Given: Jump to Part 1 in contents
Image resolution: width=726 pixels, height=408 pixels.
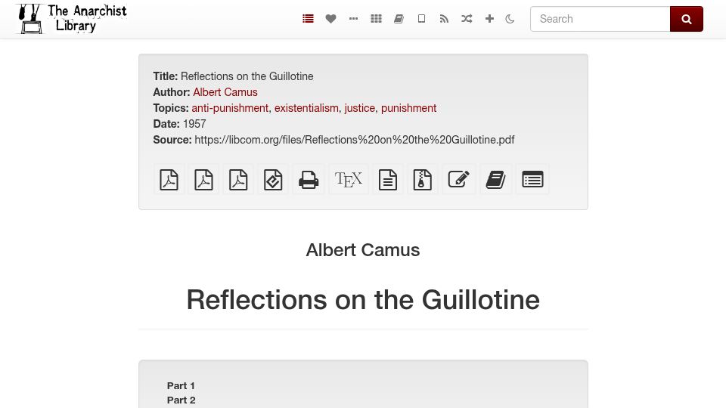Looking at the screenshot, I should [181, 386].
